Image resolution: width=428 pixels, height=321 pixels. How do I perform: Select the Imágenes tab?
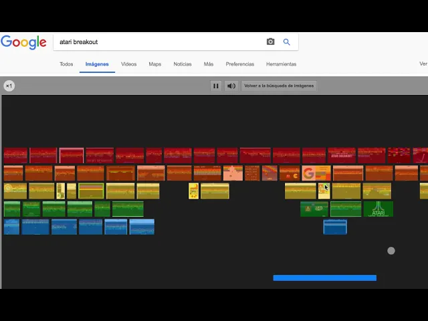click(97, 64)
